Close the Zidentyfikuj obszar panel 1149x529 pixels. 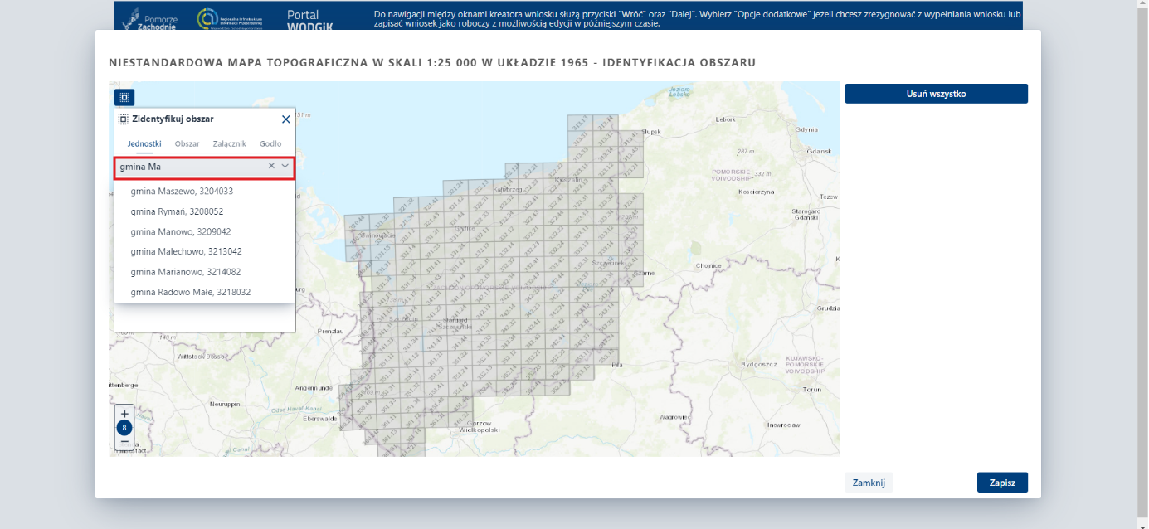[x=286, y=119]
